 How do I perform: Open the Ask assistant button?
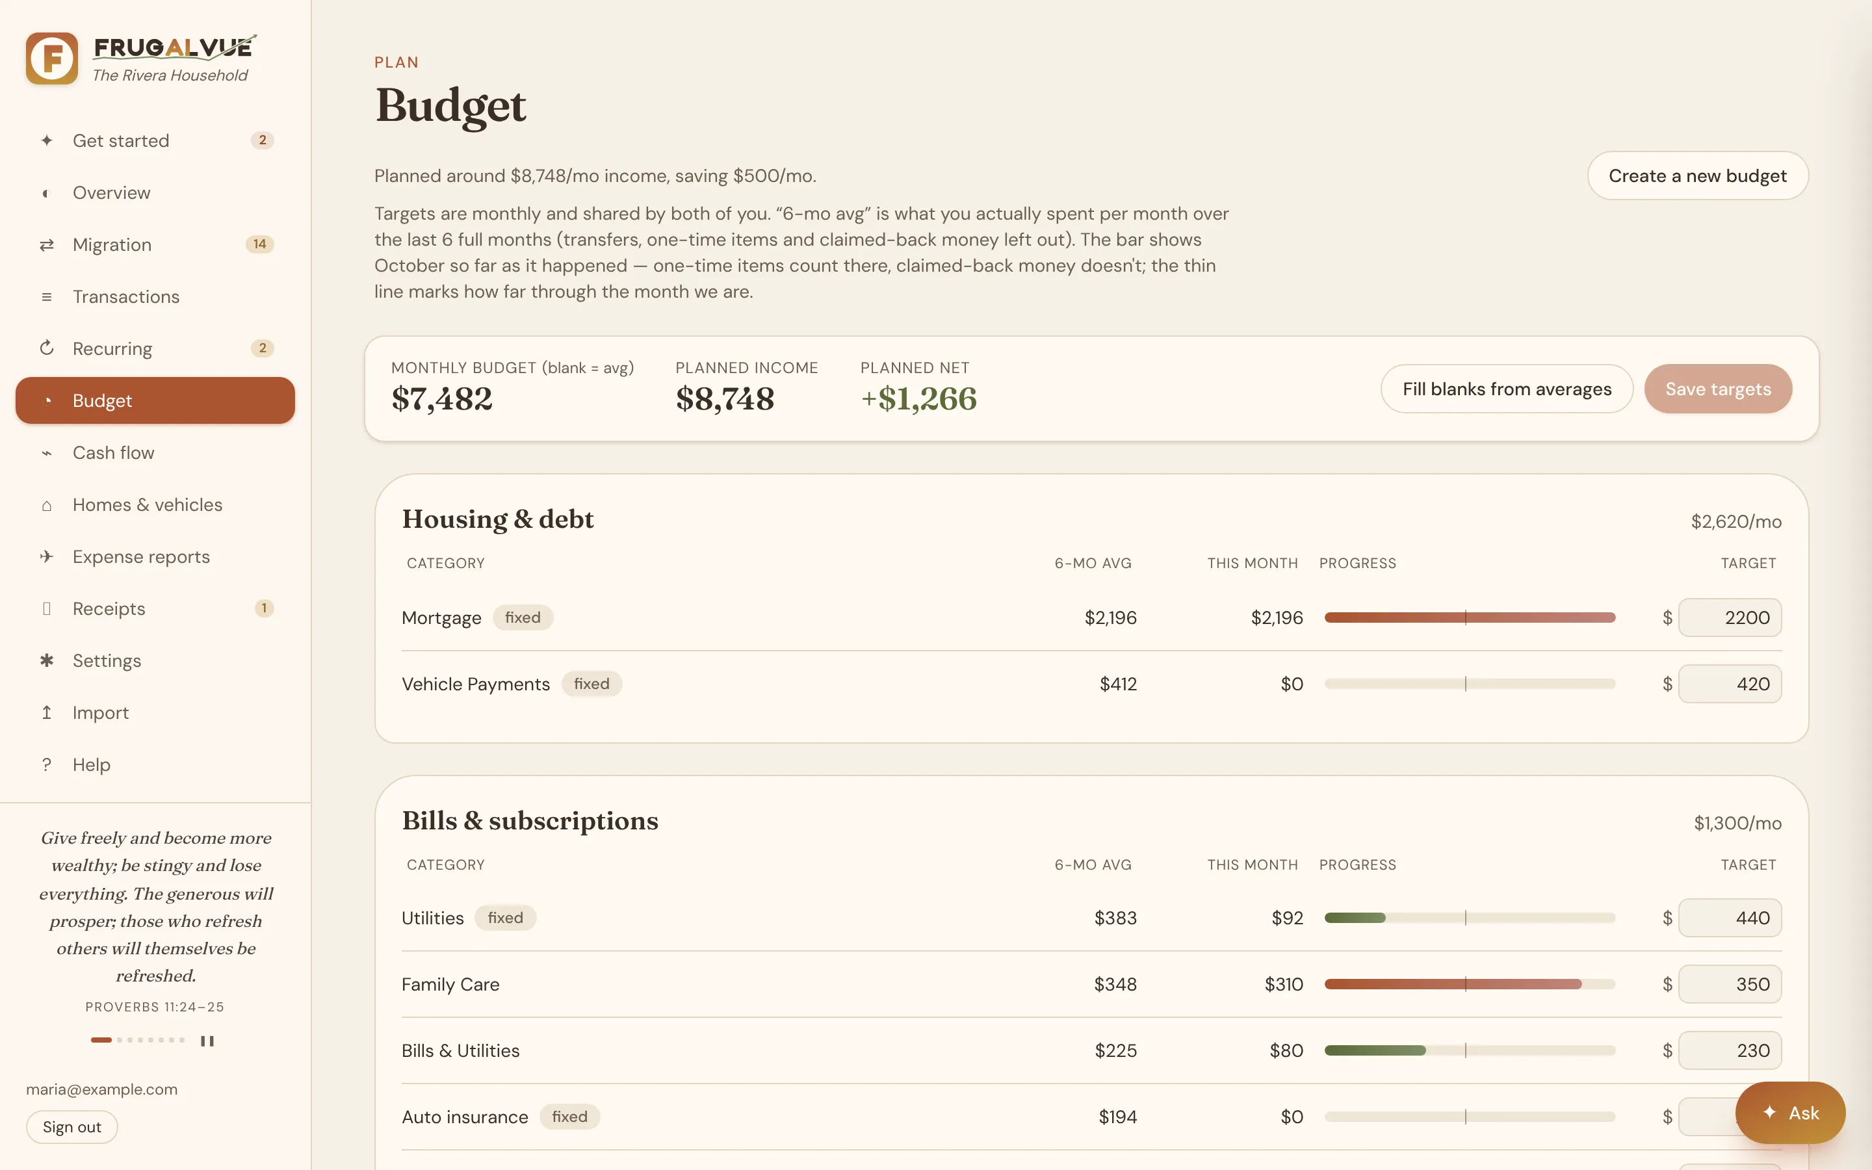pos(1789,1113)
